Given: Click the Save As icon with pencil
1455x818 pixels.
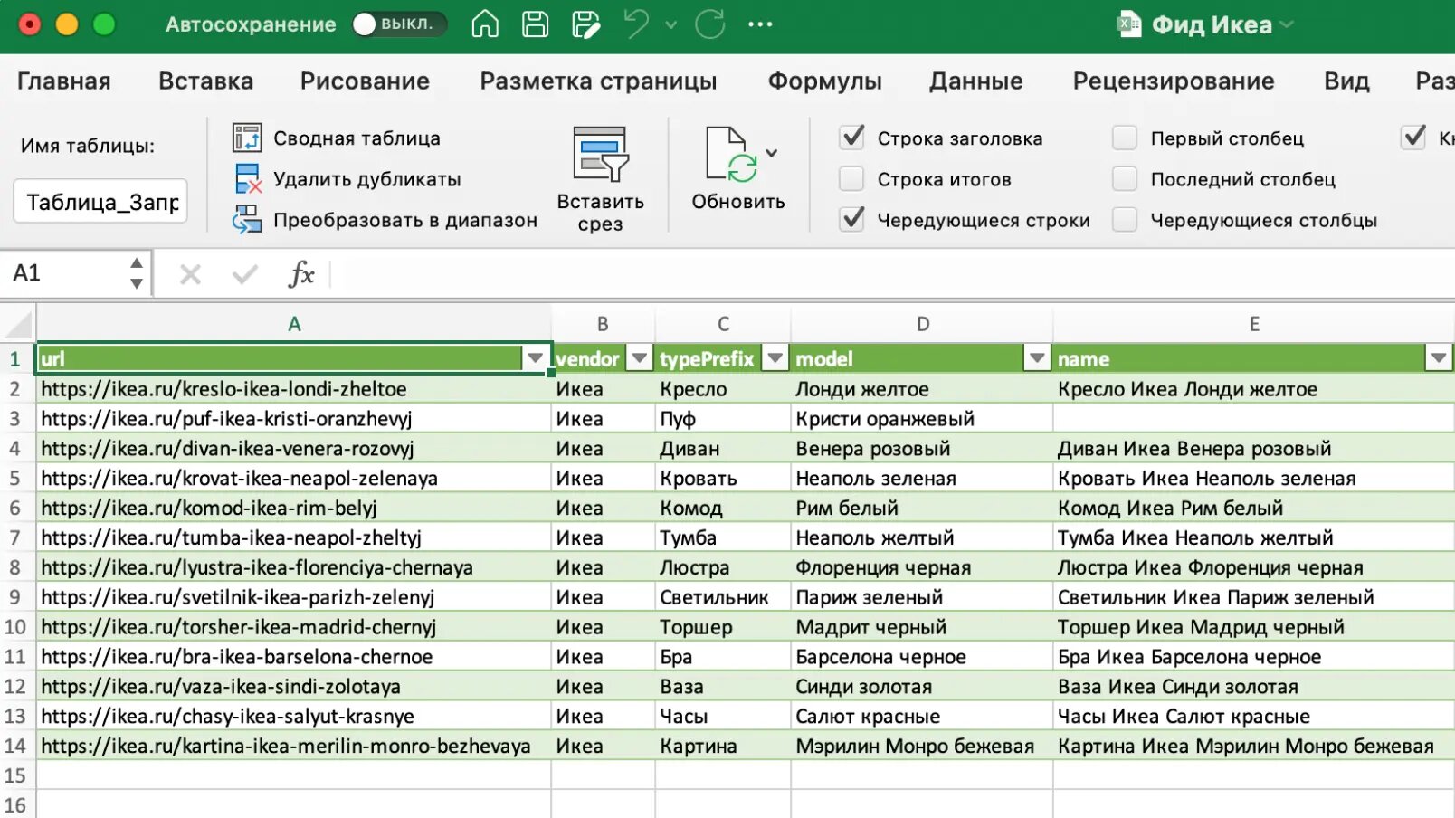Looking at the screenshot, I should 585,24.
